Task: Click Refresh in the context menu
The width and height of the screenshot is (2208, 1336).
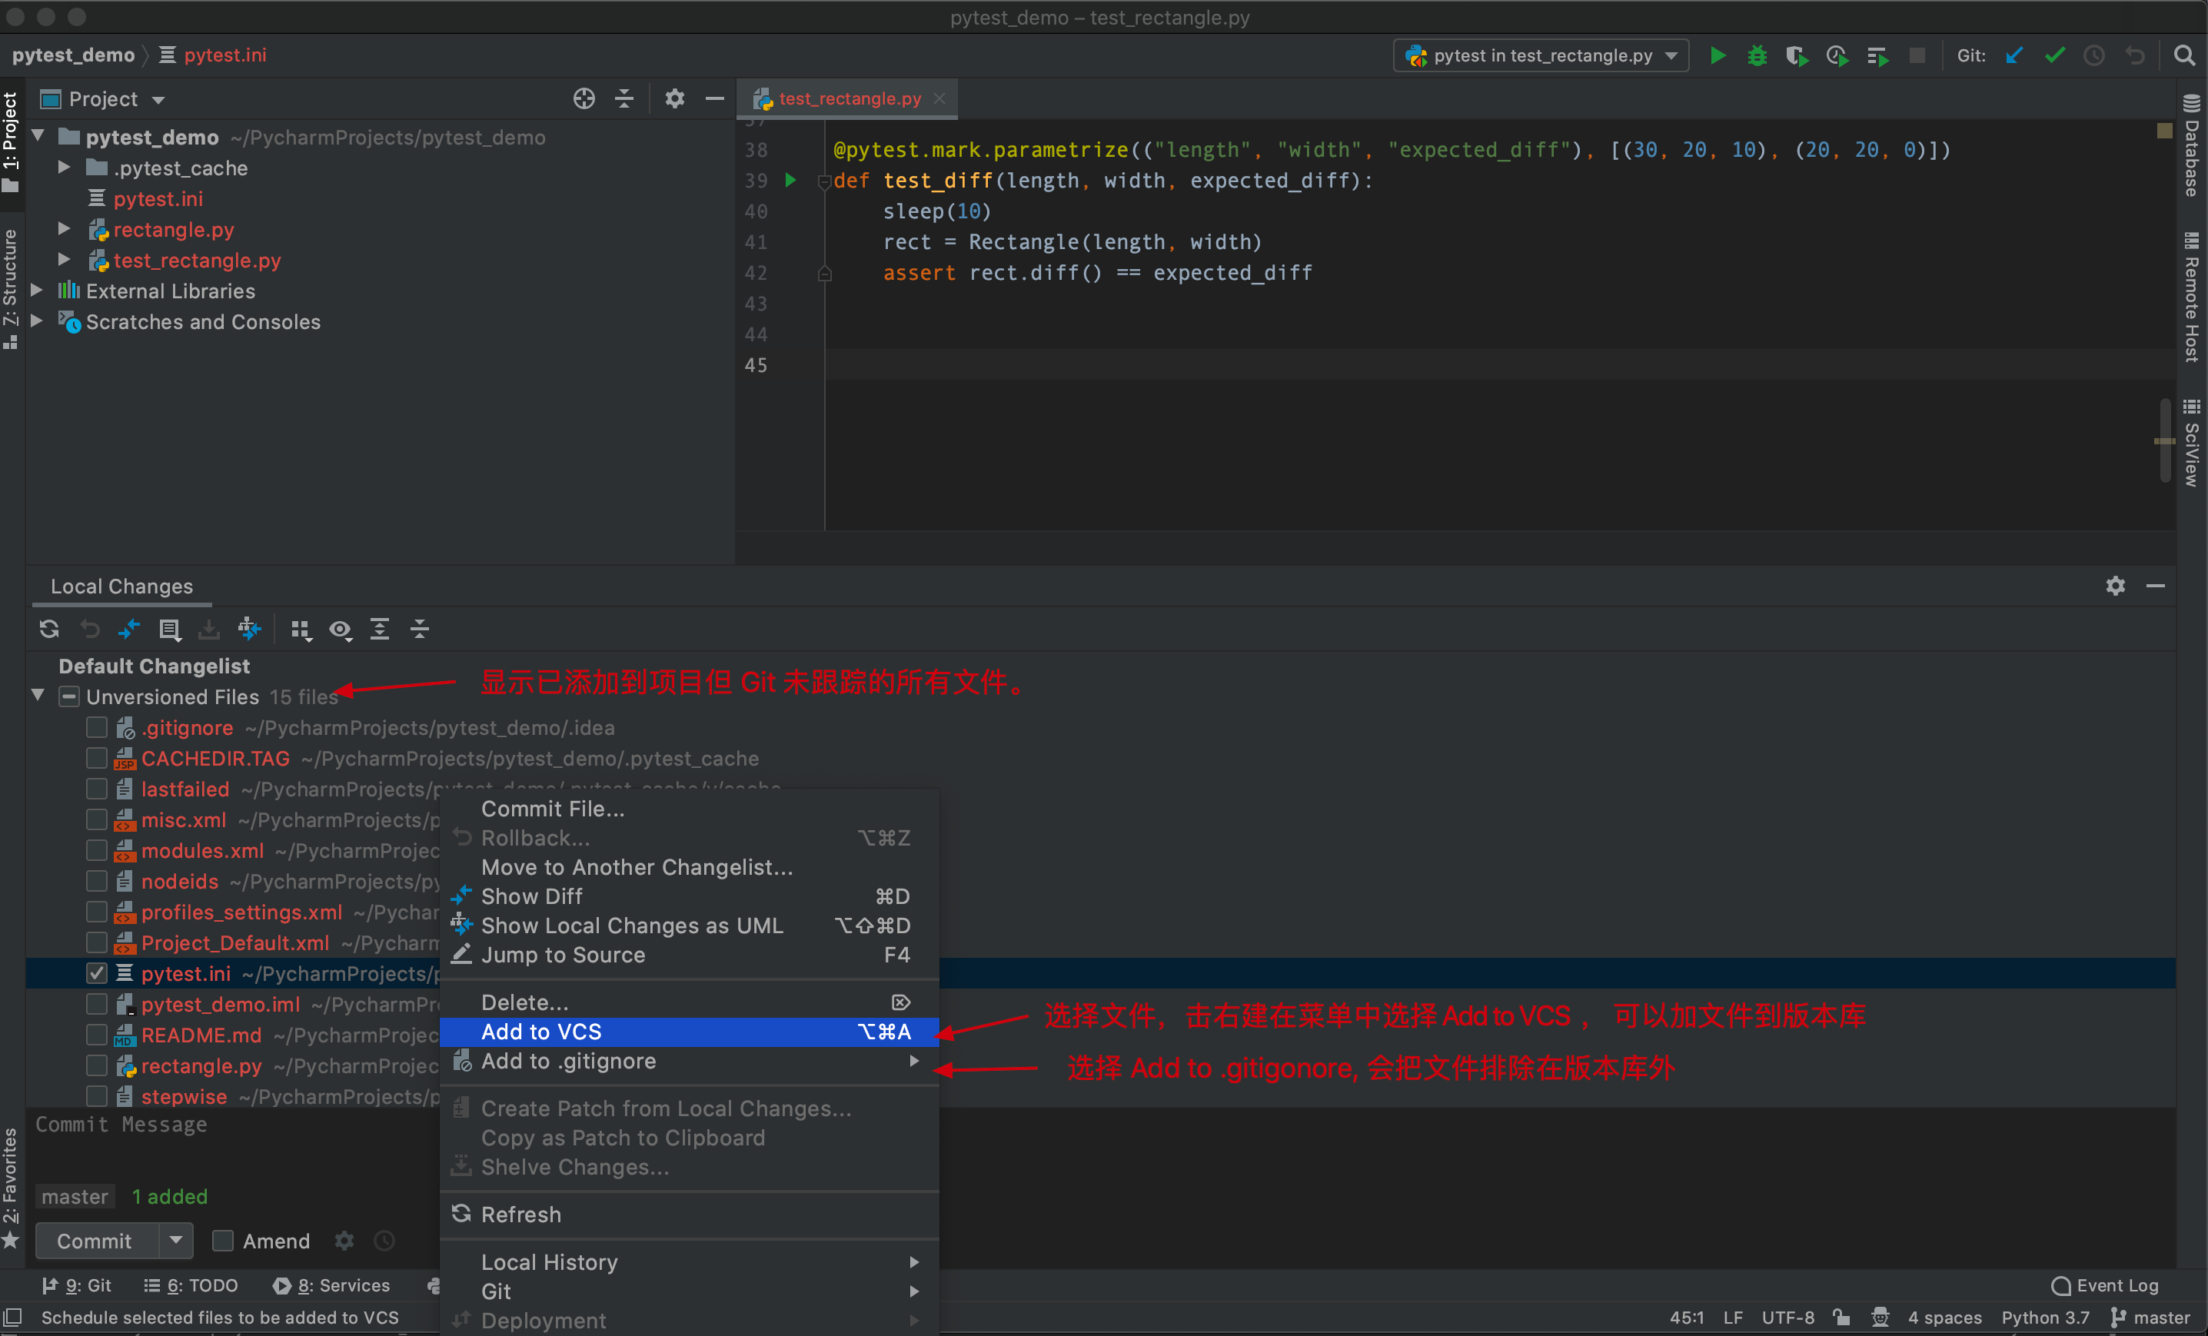Action: click(x=689, y=1214)
